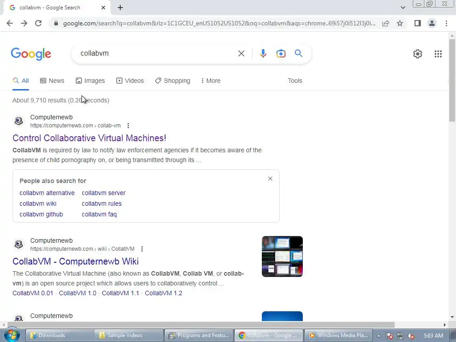Open Control Collaborative Virtual Machines! result
Image resolution: width=456 pixels, height=342 pixels.
tap(89, 138)
